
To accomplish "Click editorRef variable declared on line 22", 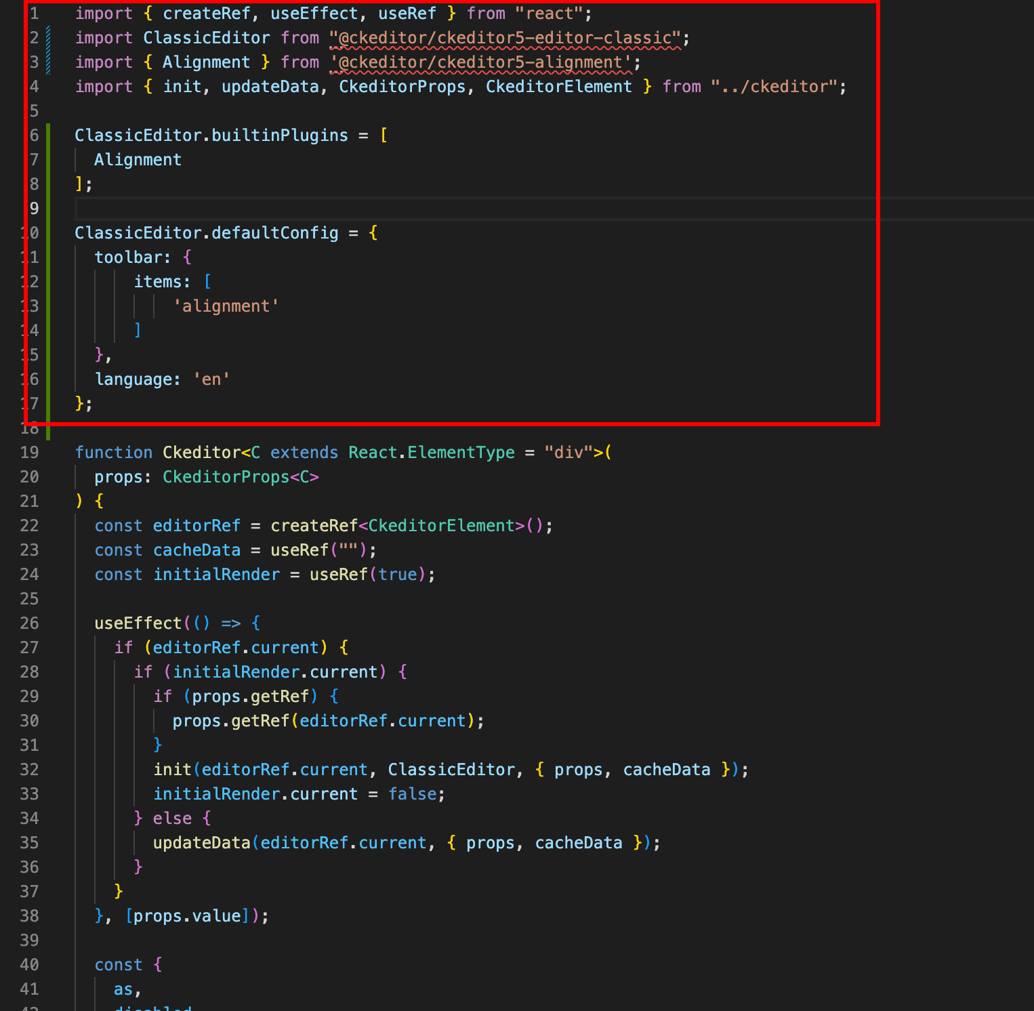I will coord(197,526).
